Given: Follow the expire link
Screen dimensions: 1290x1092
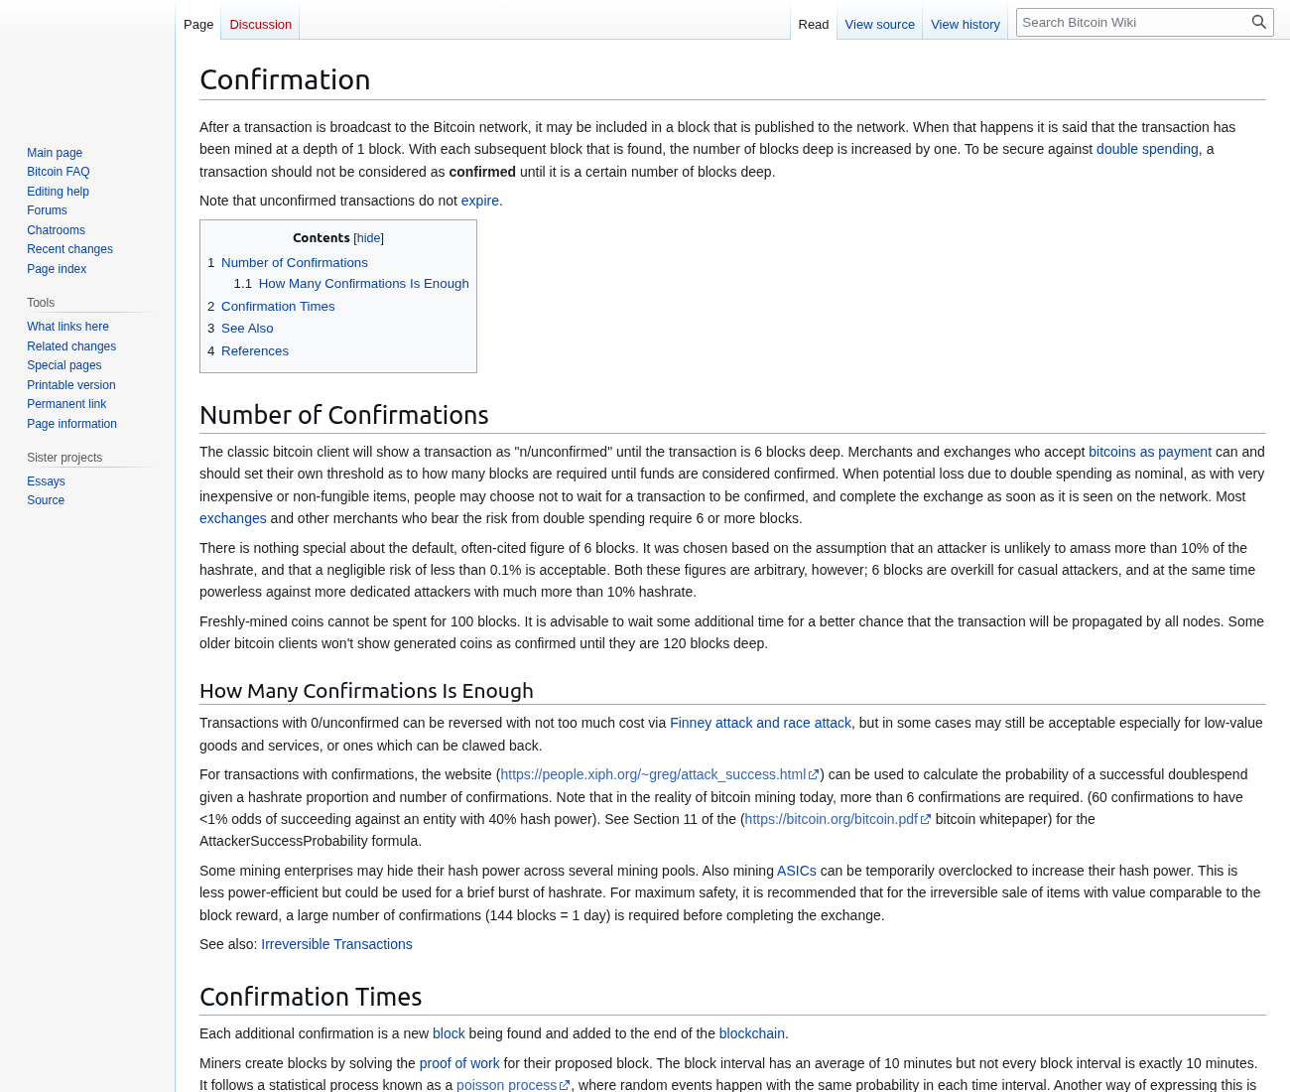Looking at the screenshot, I should [480, 201].
